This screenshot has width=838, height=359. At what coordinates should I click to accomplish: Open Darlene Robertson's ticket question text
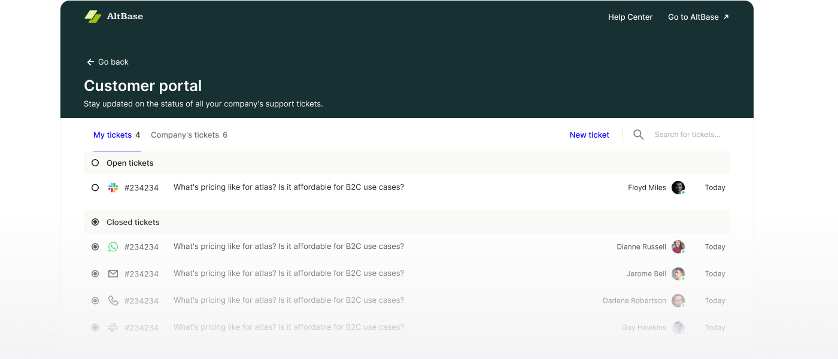pyautogui.click(x=289, y=300)
